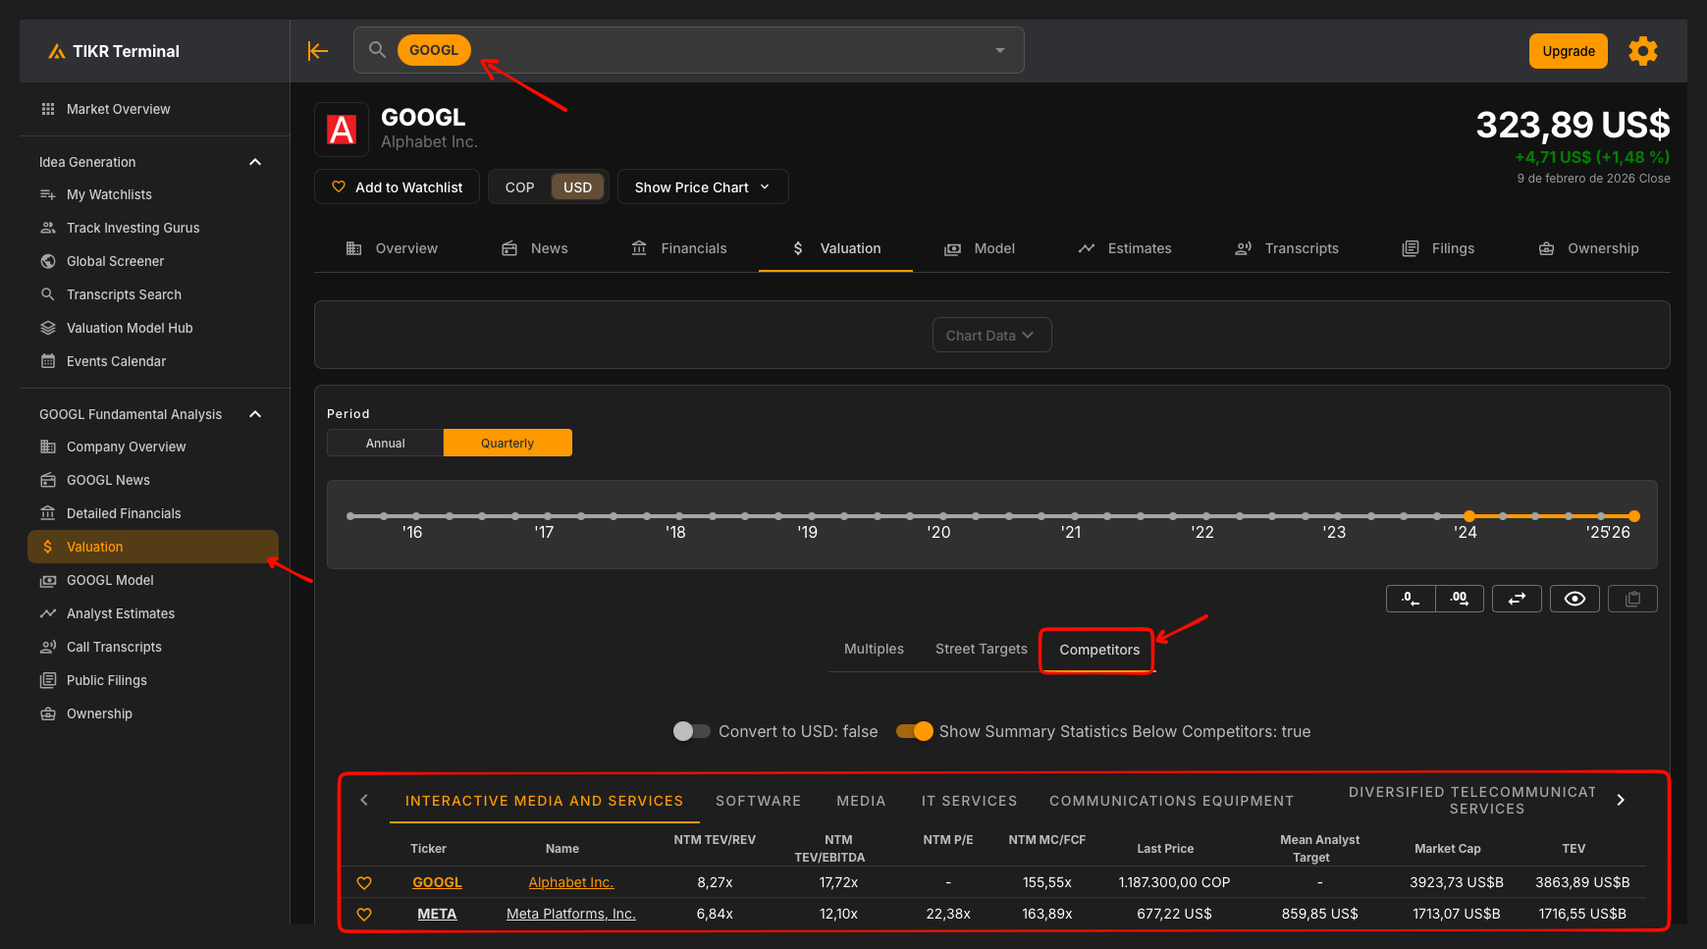Click the copy to clipboard icon
This screenshot has height=949, width=1707.
1632,599
